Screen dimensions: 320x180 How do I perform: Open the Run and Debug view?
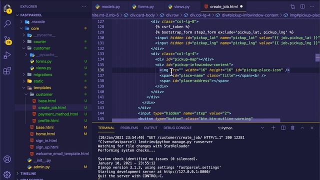point(7,55)
